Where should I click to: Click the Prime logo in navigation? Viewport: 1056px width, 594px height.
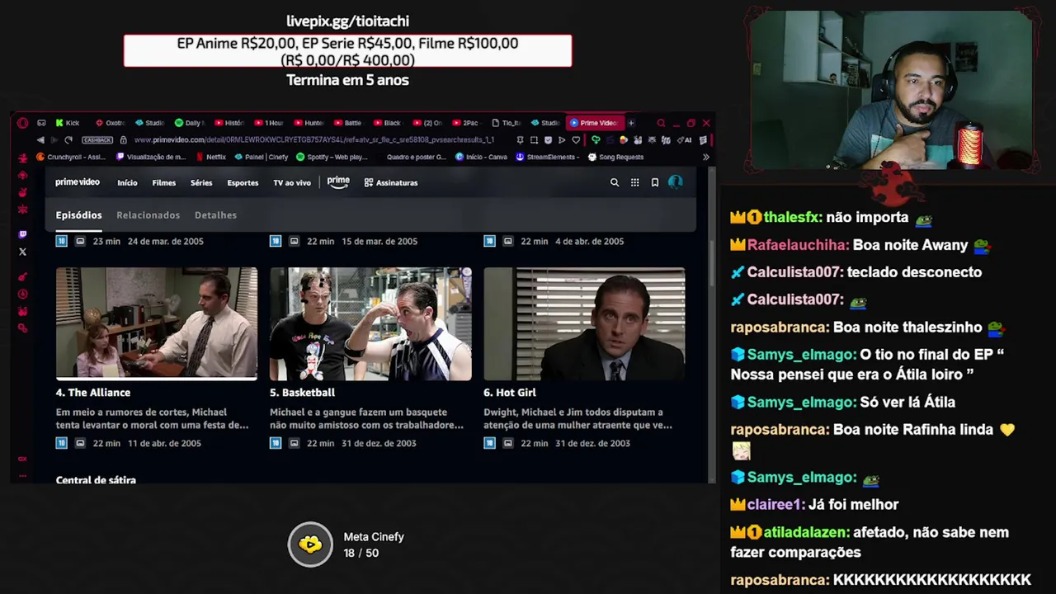click(338, 182)
